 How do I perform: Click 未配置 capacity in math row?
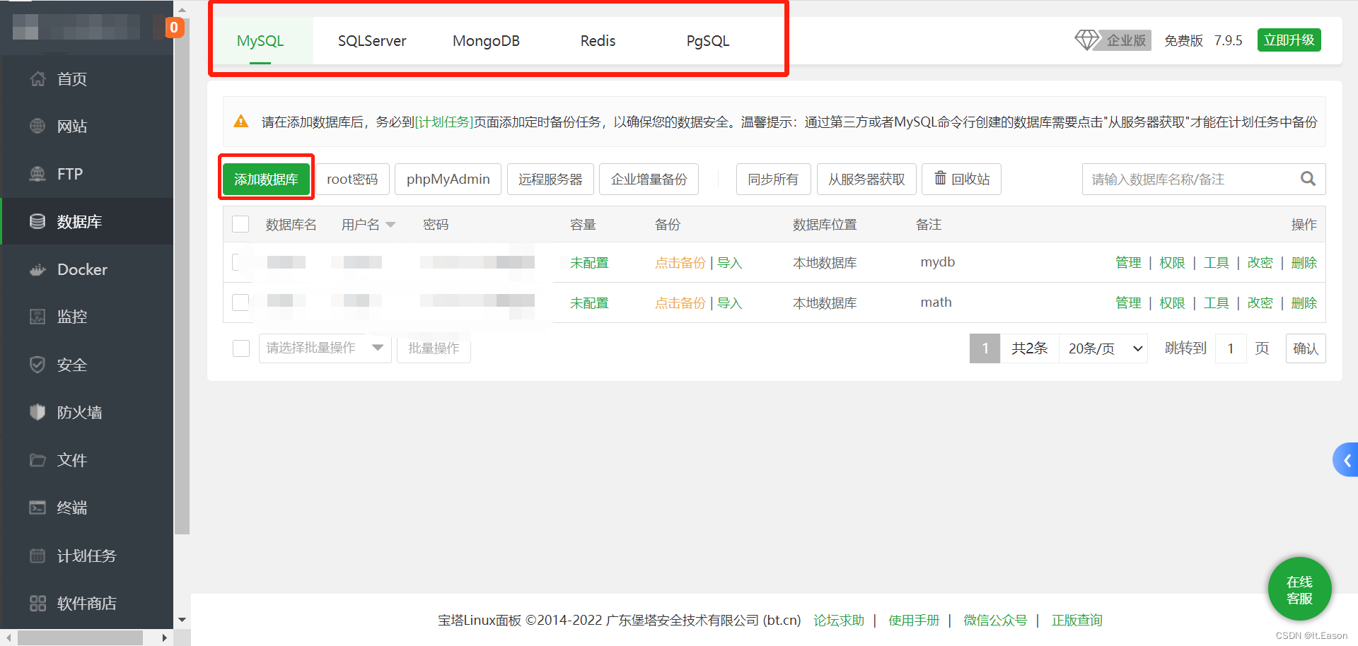(x=589, y=303)
